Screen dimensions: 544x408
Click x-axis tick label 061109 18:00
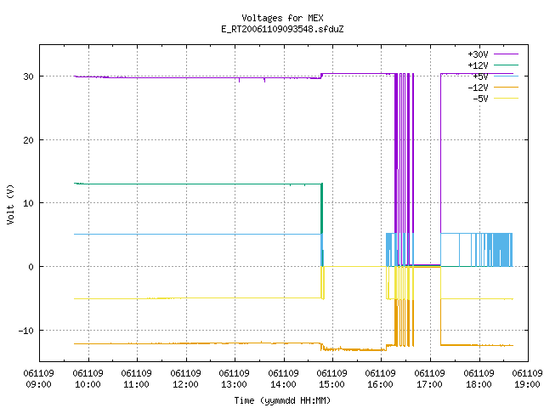pyautogui.click(x=479, y=379)
